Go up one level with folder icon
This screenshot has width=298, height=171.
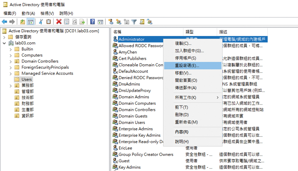pyautogui.click(x=23, y=22)
